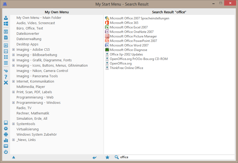
Task: Launch OpenOffice.org from search results
Action: tap(120, 63)
